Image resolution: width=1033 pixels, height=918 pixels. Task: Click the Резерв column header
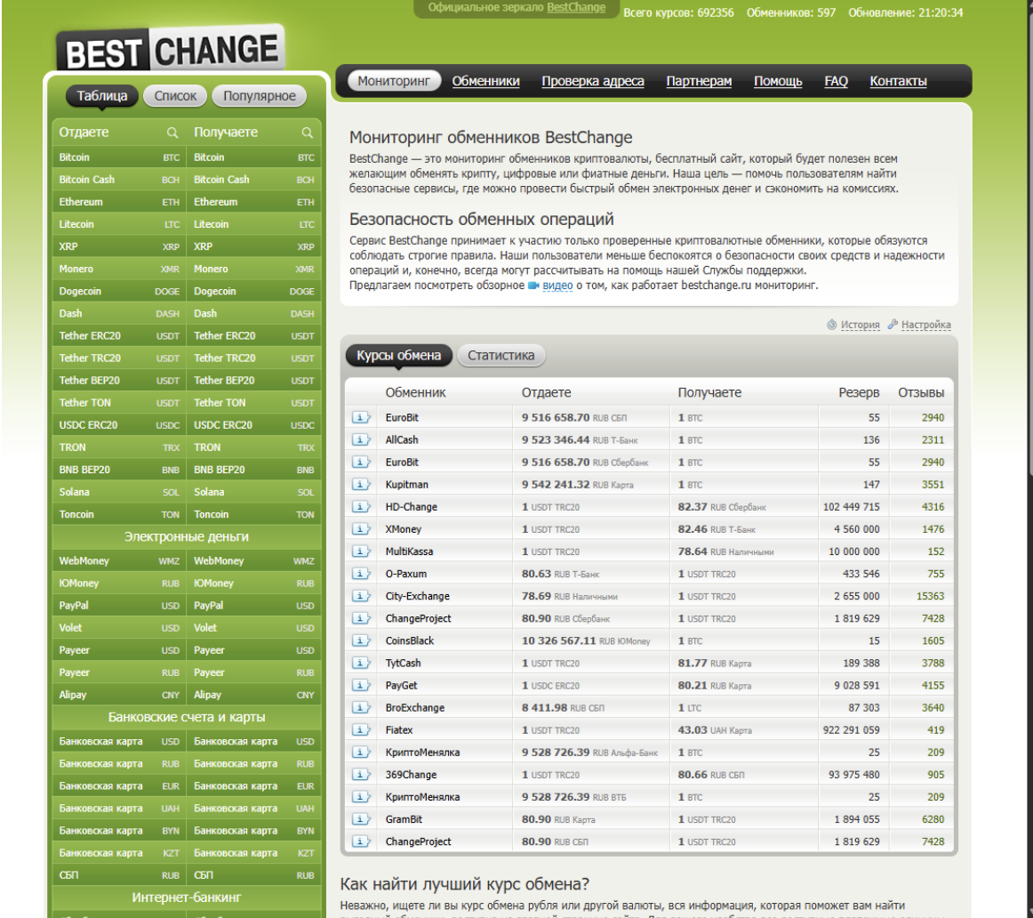pos(859,393)
